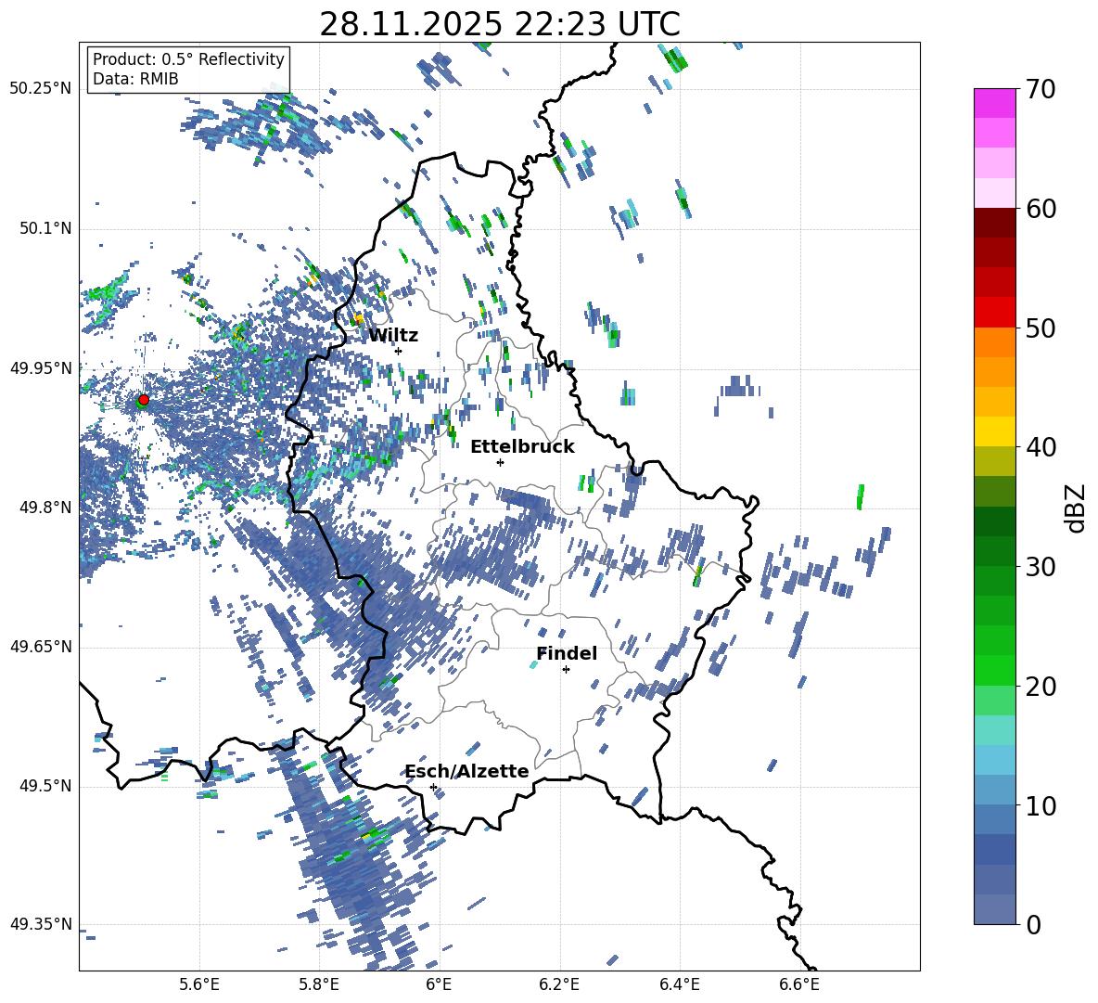This screenshot has width=1098, height=1003.
Task: Click the Ettelbruck city label
Action: (x=522, y=447)
